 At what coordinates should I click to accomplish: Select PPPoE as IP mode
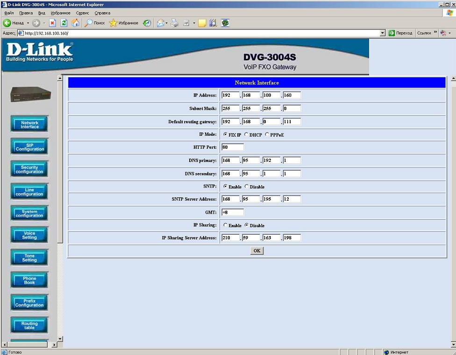267,135
